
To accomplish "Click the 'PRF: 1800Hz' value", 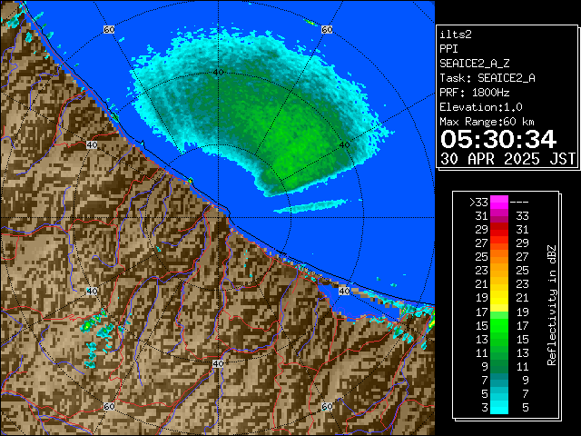I will [475, 93].
